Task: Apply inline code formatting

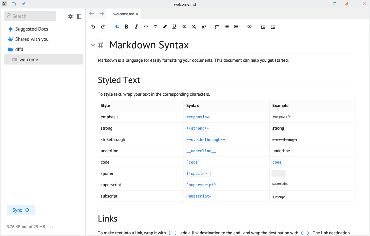Action: [x=146, y=27]
